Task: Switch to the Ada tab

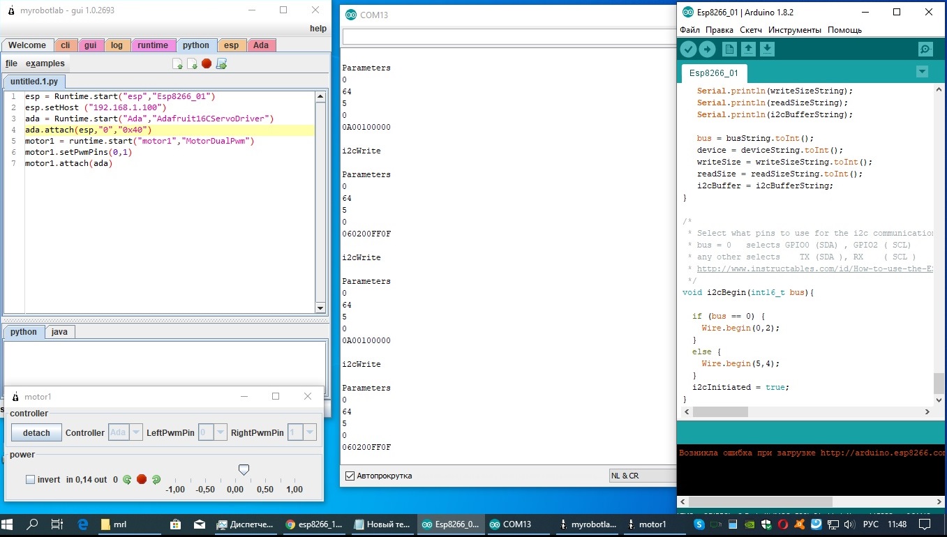Action: point(261,45)
